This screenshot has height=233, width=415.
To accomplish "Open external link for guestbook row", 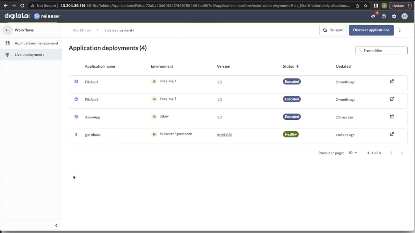I will tap(392, 134).
